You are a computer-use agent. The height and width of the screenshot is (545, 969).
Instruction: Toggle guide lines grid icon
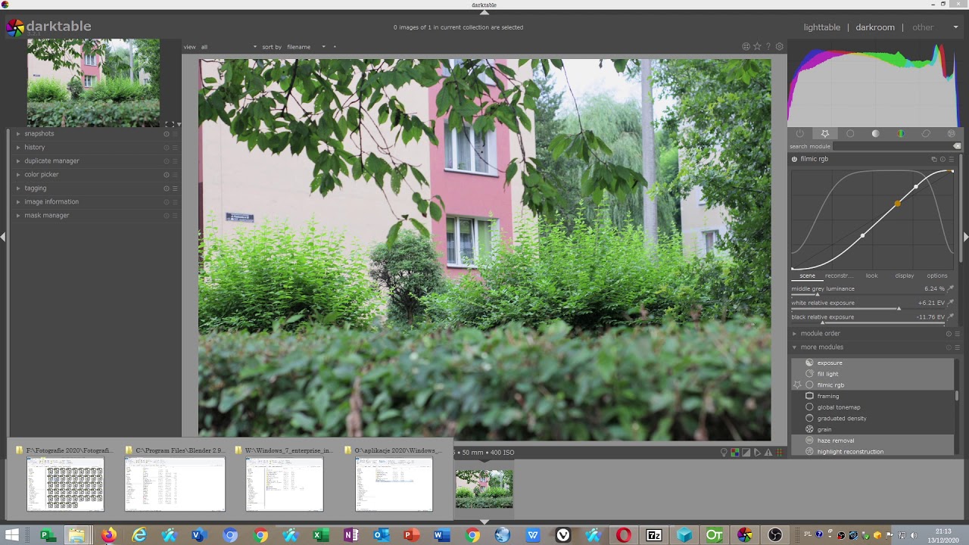[x=780, y=453]
